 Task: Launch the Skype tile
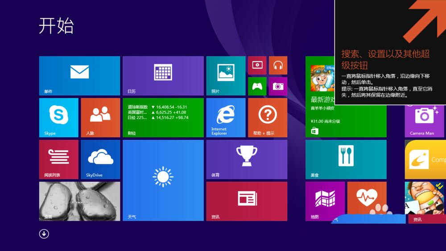pos(59,117)
